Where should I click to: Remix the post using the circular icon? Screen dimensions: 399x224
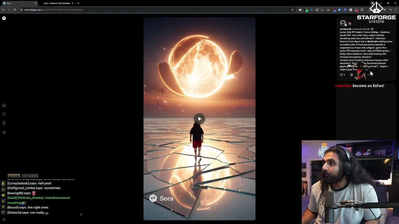pyautogui.click(x=352, y=75)
